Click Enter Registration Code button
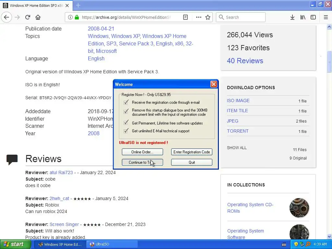Image resolution: width=332 pixels, height=249 pixels. point(192,152)
